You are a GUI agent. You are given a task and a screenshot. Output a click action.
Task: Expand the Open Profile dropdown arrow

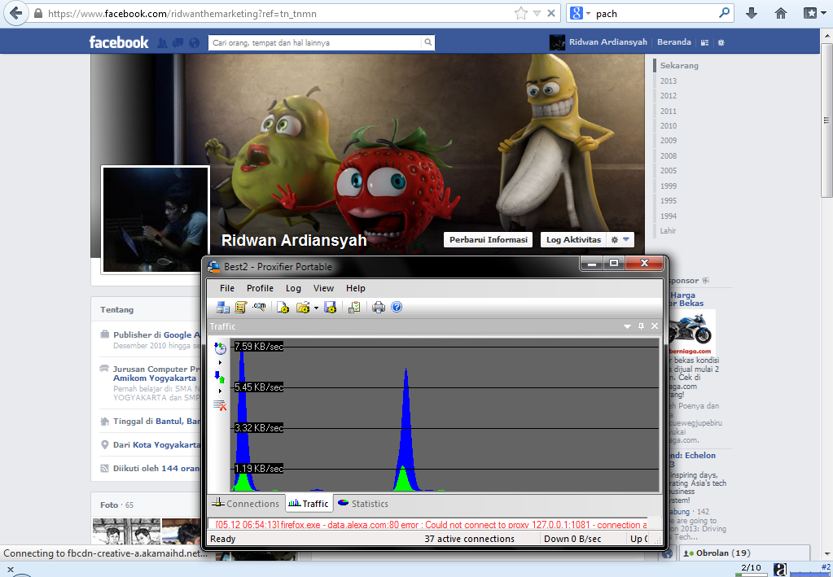pos(316,308)
